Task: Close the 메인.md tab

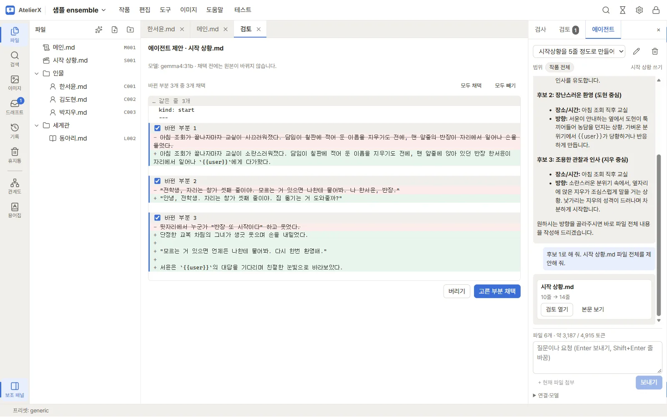Action: pyautogui.click(x=226, y=29)
